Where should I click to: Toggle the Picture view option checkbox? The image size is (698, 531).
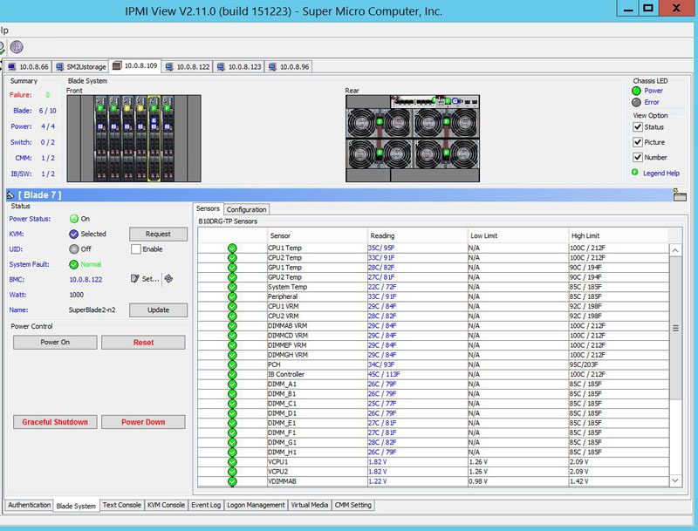click(638, 142)
